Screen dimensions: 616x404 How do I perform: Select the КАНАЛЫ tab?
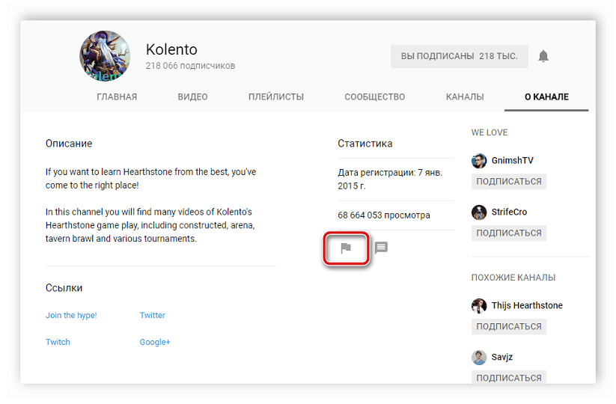click(465, 97)
